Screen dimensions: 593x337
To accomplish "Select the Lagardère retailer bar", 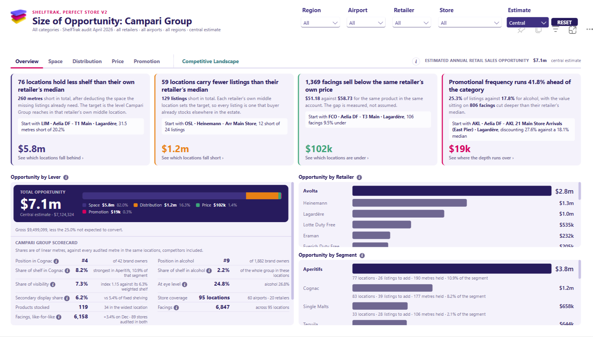I will point(398,214).
